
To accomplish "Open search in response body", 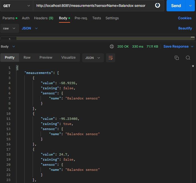I will pos(188,58).
